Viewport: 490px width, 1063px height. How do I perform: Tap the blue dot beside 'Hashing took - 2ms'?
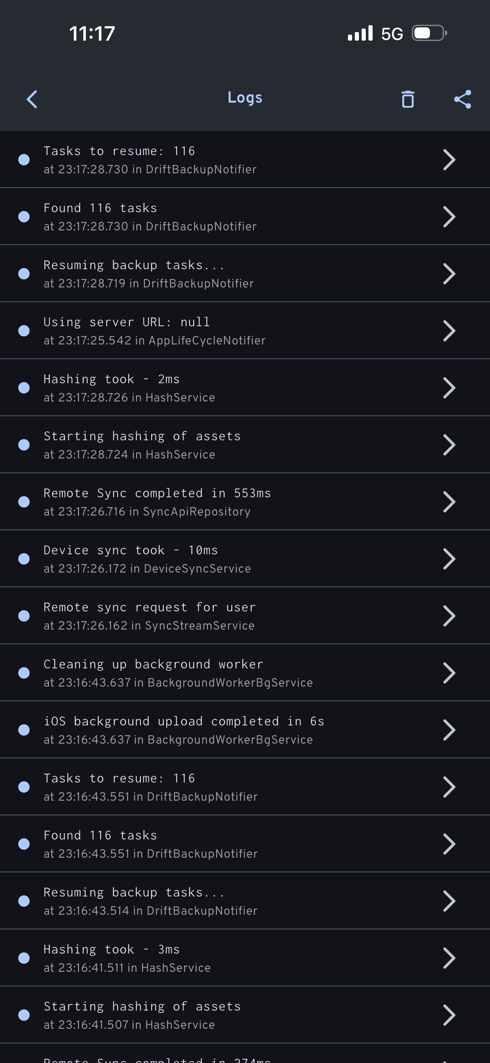tap(24, 387)
